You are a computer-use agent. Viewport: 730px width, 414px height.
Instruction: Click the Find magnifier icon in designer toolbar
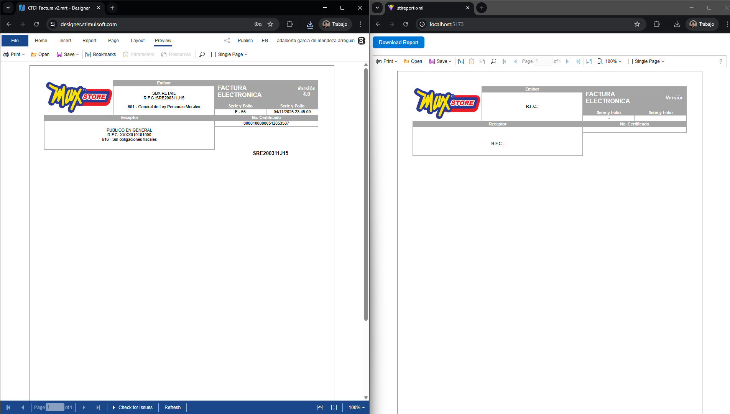202,54
